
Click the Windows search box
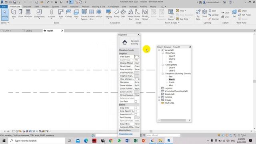(x=37, y=141)
